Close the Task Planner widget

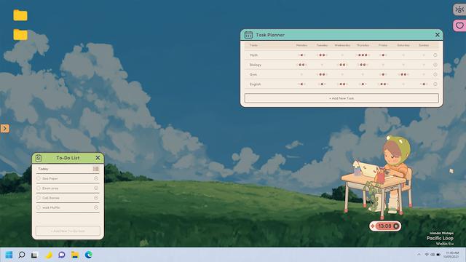(438, 35)
